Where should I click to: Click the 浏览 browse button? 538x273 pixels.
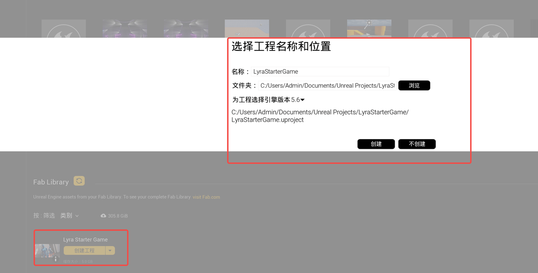(x=414, y=86)
